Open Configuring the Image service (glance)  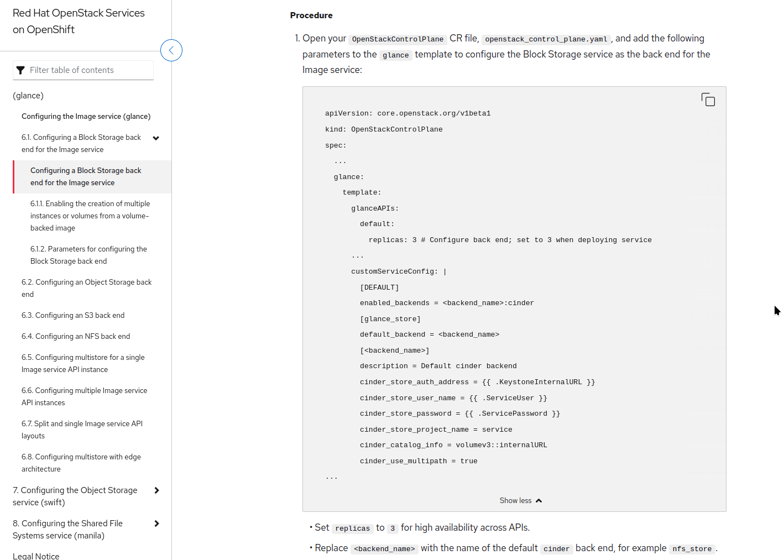coord(86,116)
